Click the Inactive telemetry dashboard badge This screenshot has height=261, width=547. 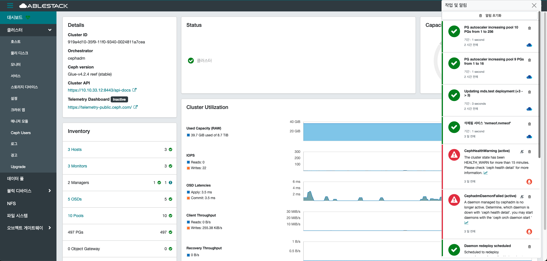point(119,100)
